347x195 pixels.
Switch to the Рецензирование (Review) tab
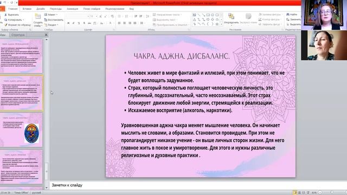point(115,9)
